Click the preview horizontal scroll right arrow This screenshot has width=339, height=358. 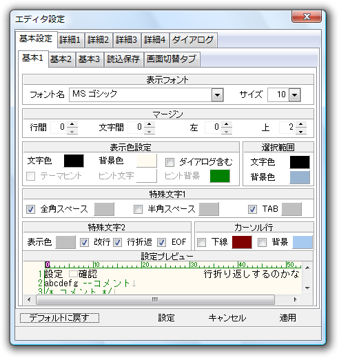click(x=296, y=299)
